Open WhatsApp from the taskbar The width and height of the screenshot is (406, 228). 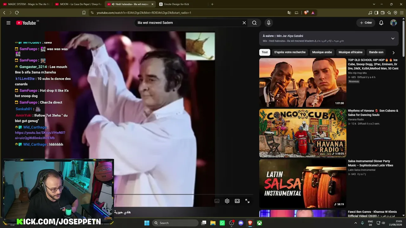pyautogui.click(x=222, y=223)
